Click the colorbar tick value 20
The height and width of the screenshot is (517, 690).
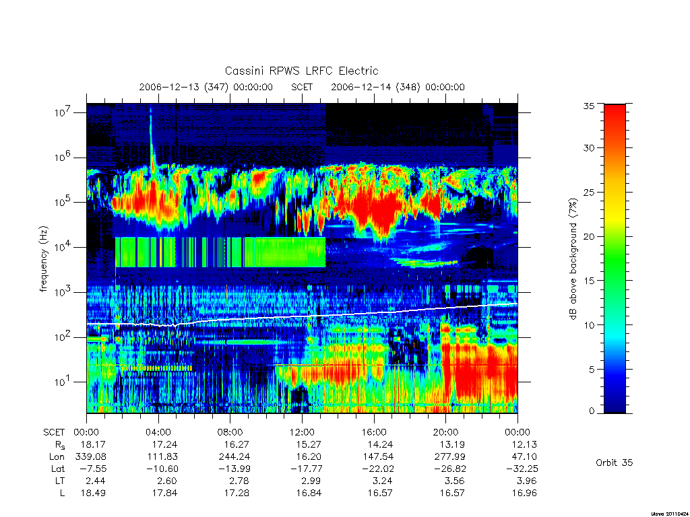588,236
